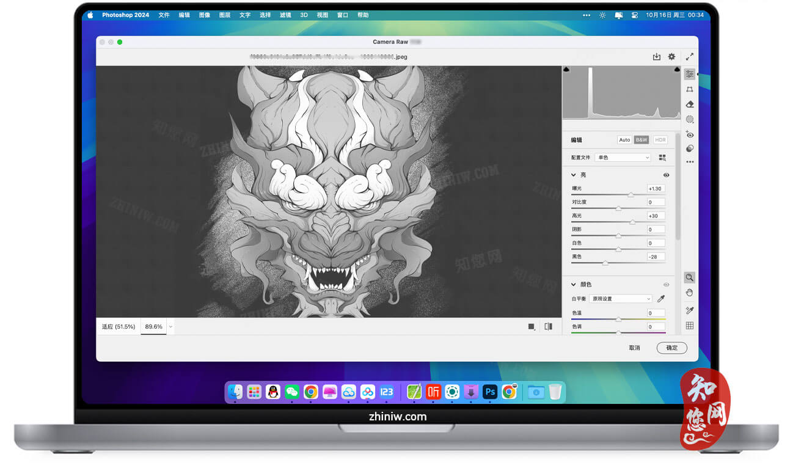Hide the 亮 panel adjustments eye
Image resolution: width=793 pixels, height=476 pixels.
(666, 175)
